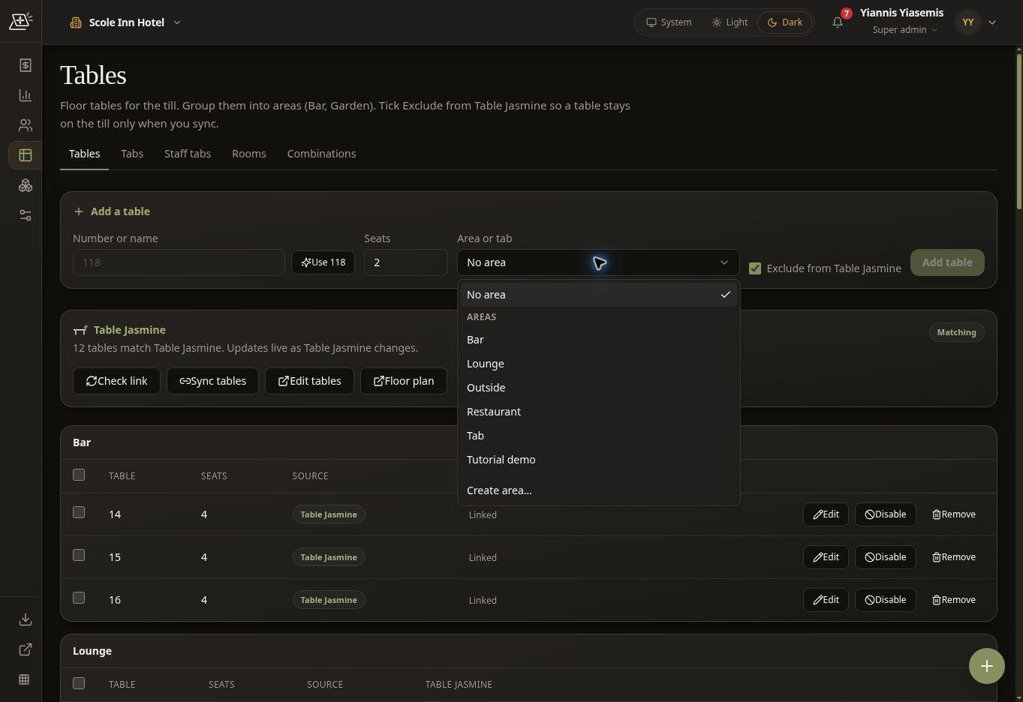Switch to the Tabs tab
Image resolution: width=1023 pixels, height=702 pixels.
coord(132,154)
